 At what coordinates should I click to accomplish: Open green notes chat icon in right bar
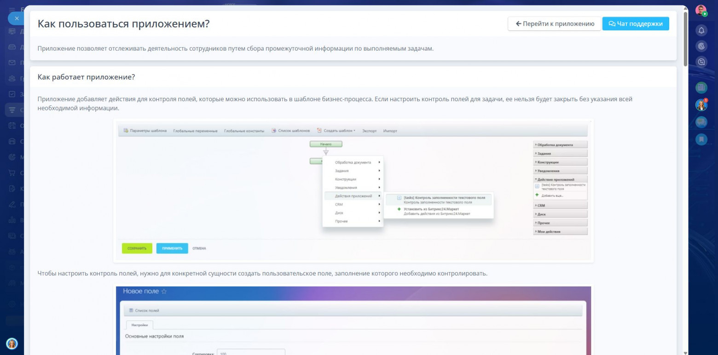[x=701, y=87]
